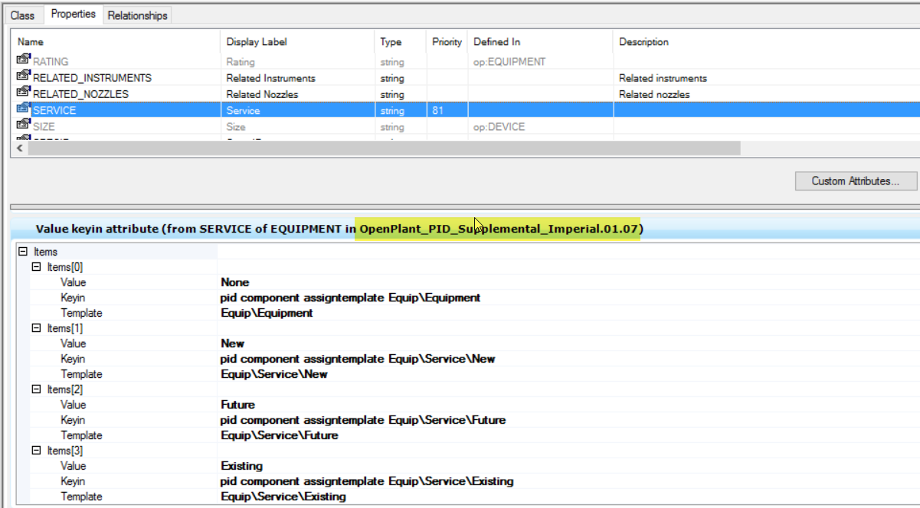Collapse the Items[0] tree node

coord(36,267)
